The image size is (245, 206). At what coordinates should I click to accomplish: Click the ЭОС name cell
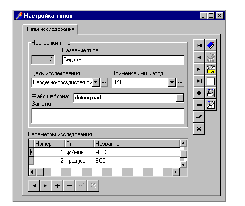(137, 161)
